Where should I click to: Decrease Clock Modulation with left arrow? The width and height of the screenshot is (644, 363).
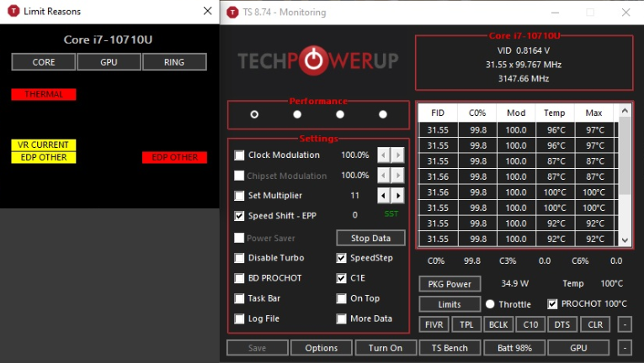point(384,155)
